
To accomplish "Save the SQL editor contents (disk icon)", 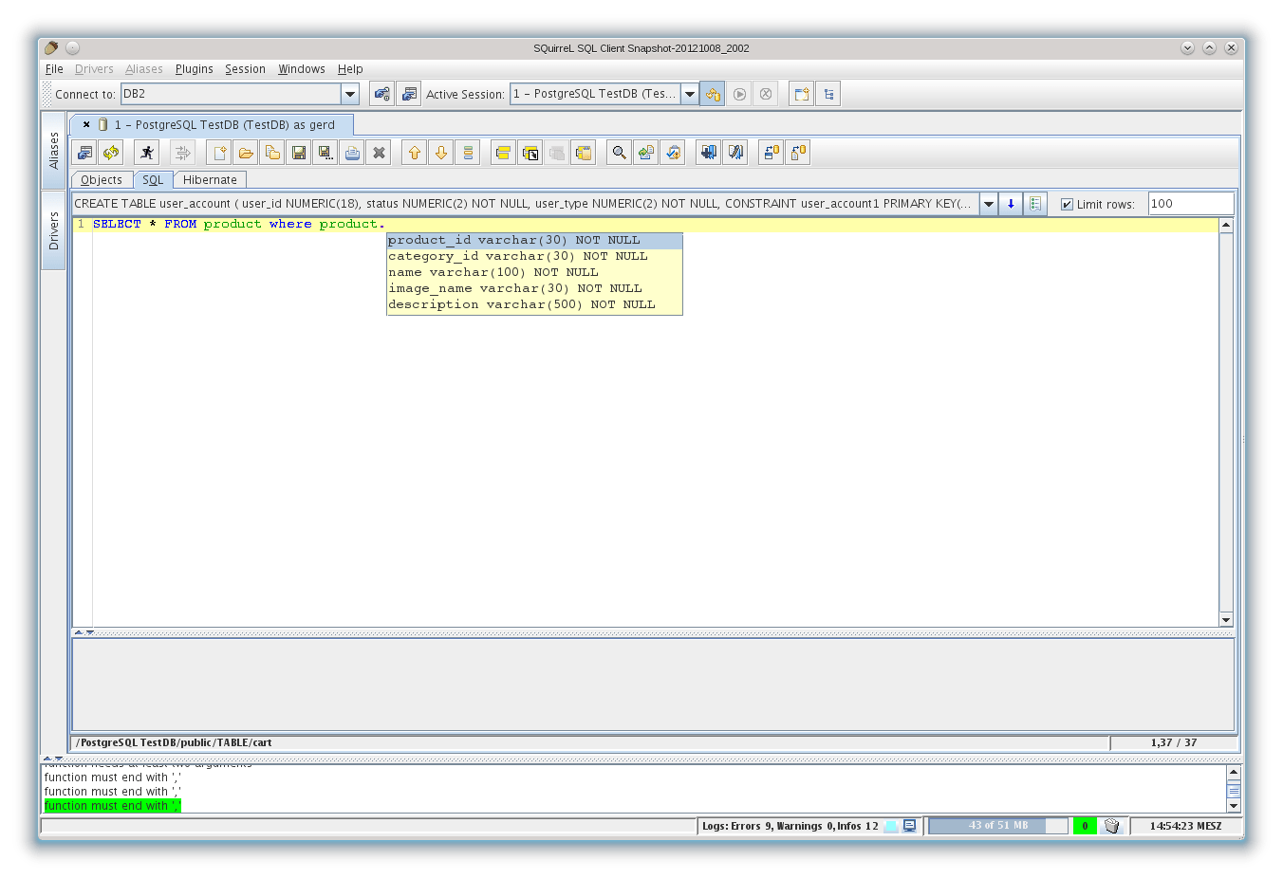I will pyautogui.click(x=298, y=152).
